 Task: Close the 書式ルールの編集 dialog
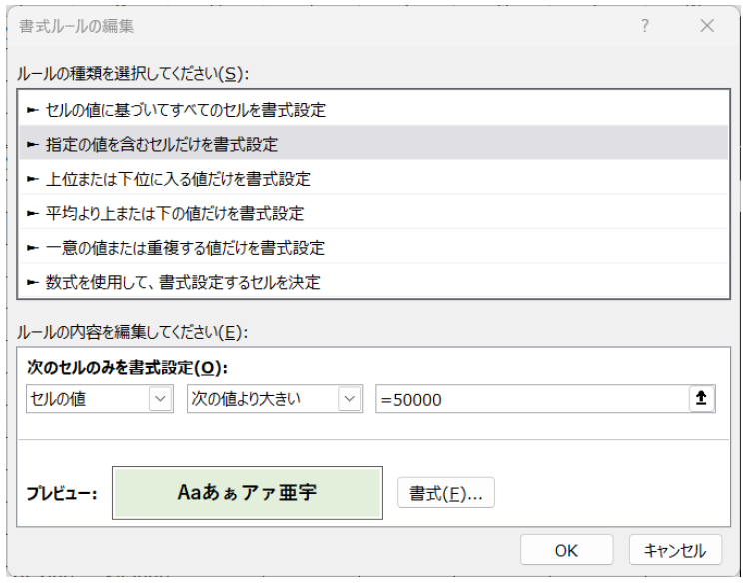(x=707, y=27)
